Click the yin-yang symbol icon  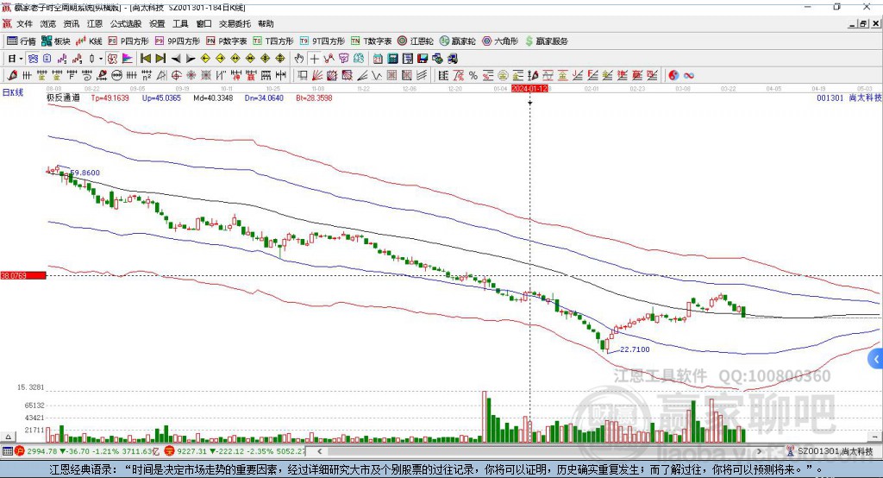click(x=673, y=76)
